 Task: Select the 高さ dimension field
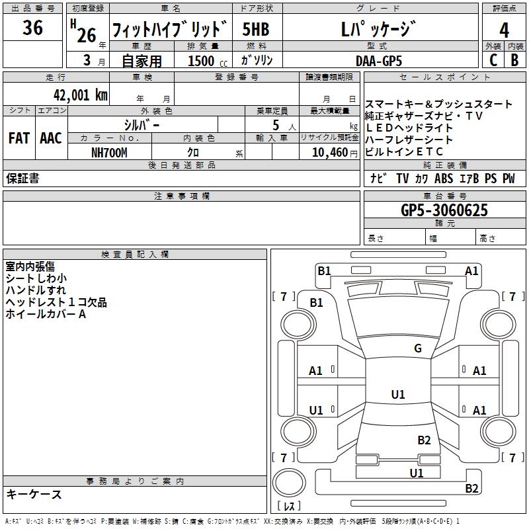pyautogui.click(x=501, y=238)
